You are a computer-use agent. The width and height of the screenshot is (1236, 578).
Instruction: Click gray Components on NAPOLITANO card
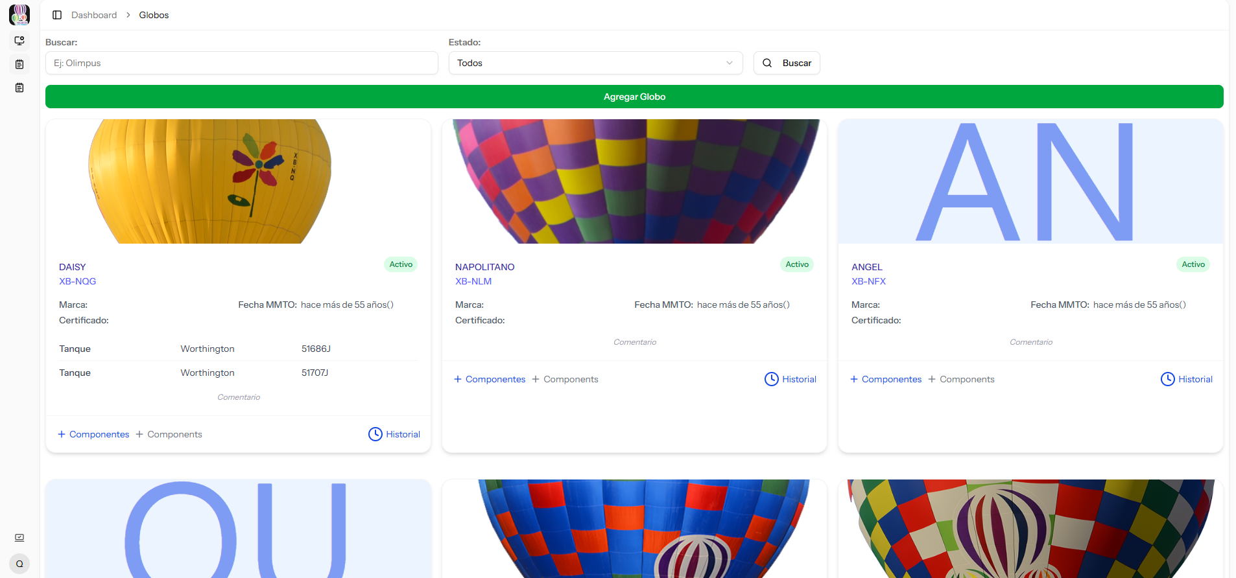[565, 379]
